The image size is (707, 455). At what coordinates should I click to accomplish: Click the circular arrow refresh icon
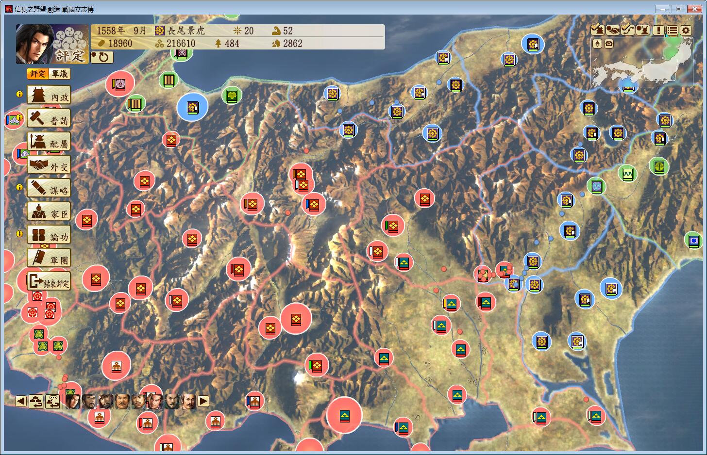coord(102,57)
